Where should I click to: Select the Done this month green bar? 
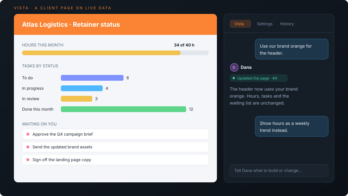pyautogui.click(x=124, y=109)
